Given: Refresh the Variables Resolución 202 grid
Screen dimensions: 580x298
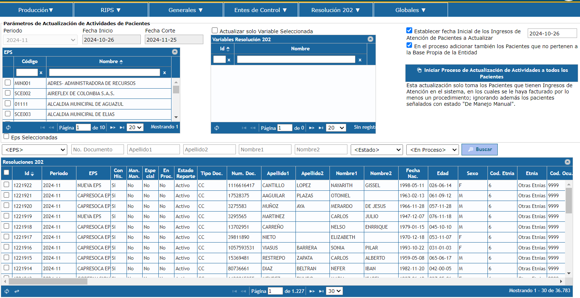Looking at the screenshot, I should point(216,128).
